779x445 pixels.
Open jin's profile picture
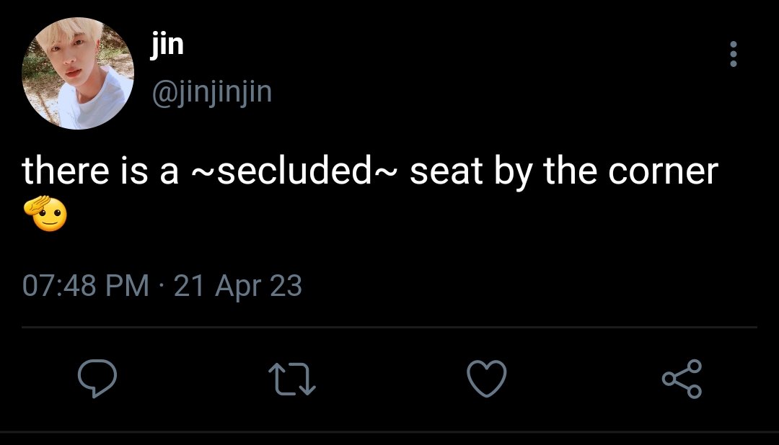[79, 73]
